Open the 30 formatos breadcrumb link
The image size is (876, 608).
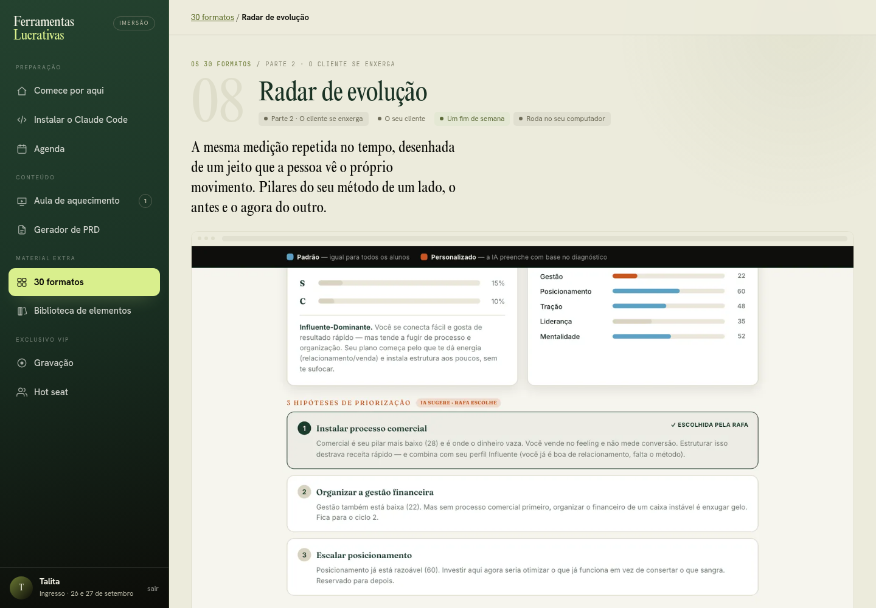[x=212, y=17]
